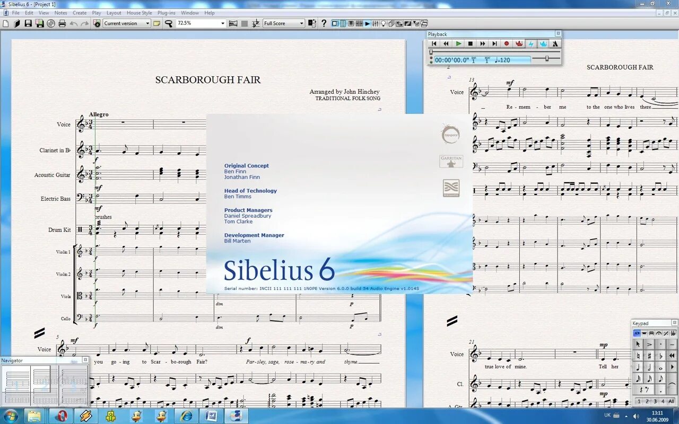This screenshot has height=424, width=679.
Task: Select voice 4 on the Keypad
Action: 663,401
